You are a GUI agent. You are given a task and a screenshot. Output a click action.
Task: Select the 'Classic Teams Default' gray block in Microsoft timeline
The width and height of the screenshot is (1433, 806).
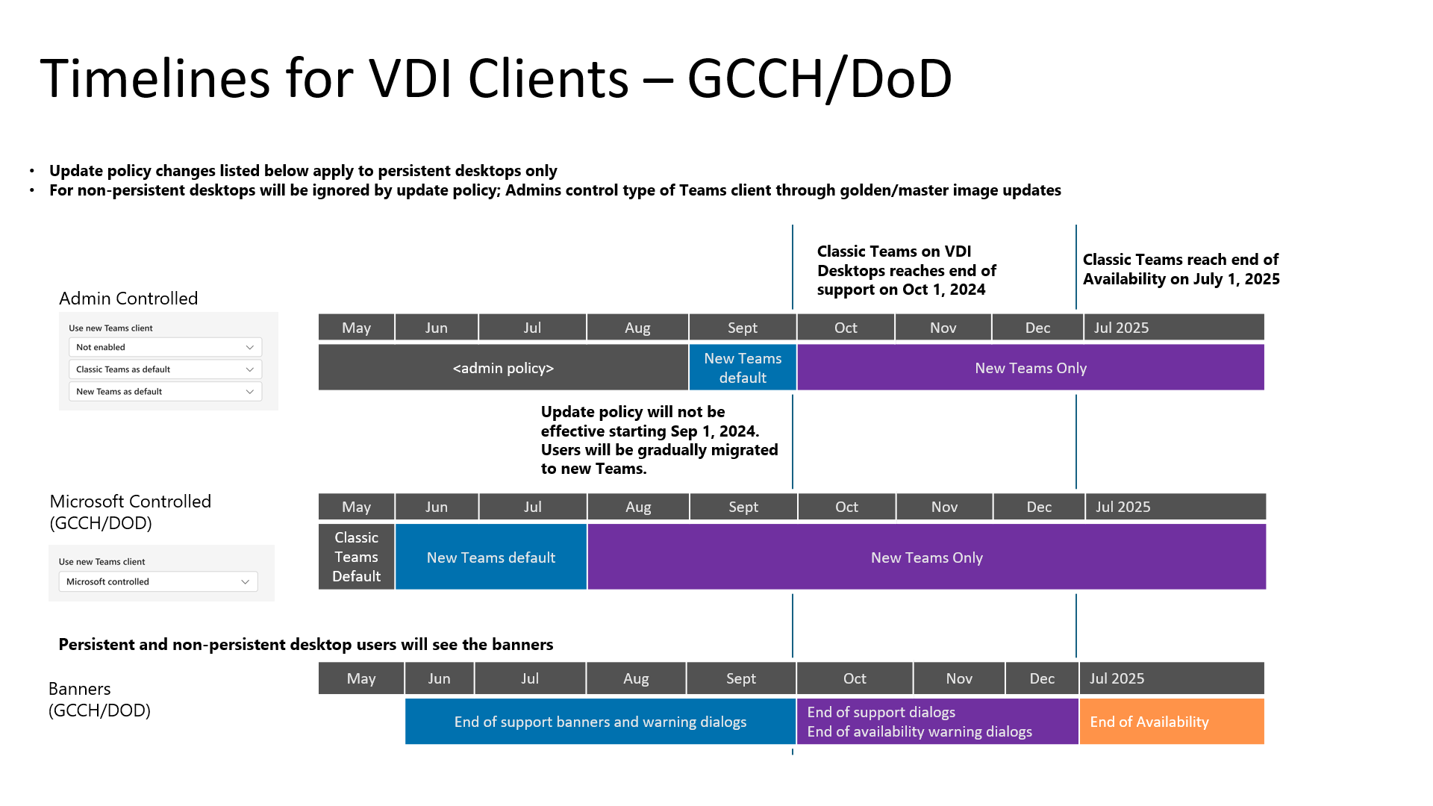pos(355,557)
